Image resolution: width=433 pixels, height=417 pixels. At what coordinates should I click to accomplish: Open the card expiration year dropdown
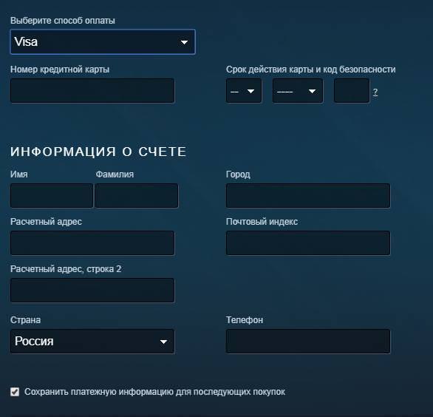[x=298, y=91]
